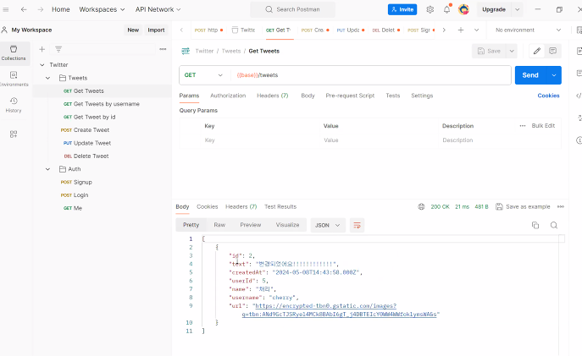Click the Send button
582x356 pixels.
pyautogui.click(x=530, y=75)
